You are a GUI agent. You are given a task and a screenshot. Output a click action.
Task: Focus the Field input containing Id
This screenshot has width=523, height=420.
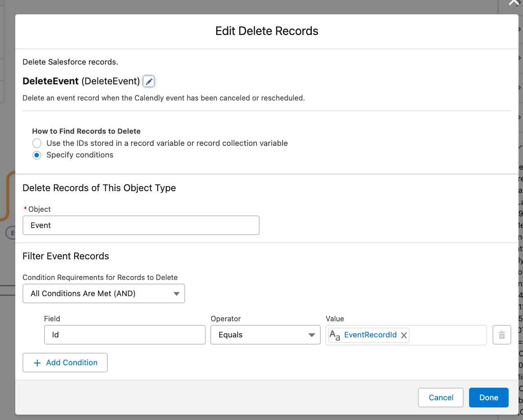124,335
